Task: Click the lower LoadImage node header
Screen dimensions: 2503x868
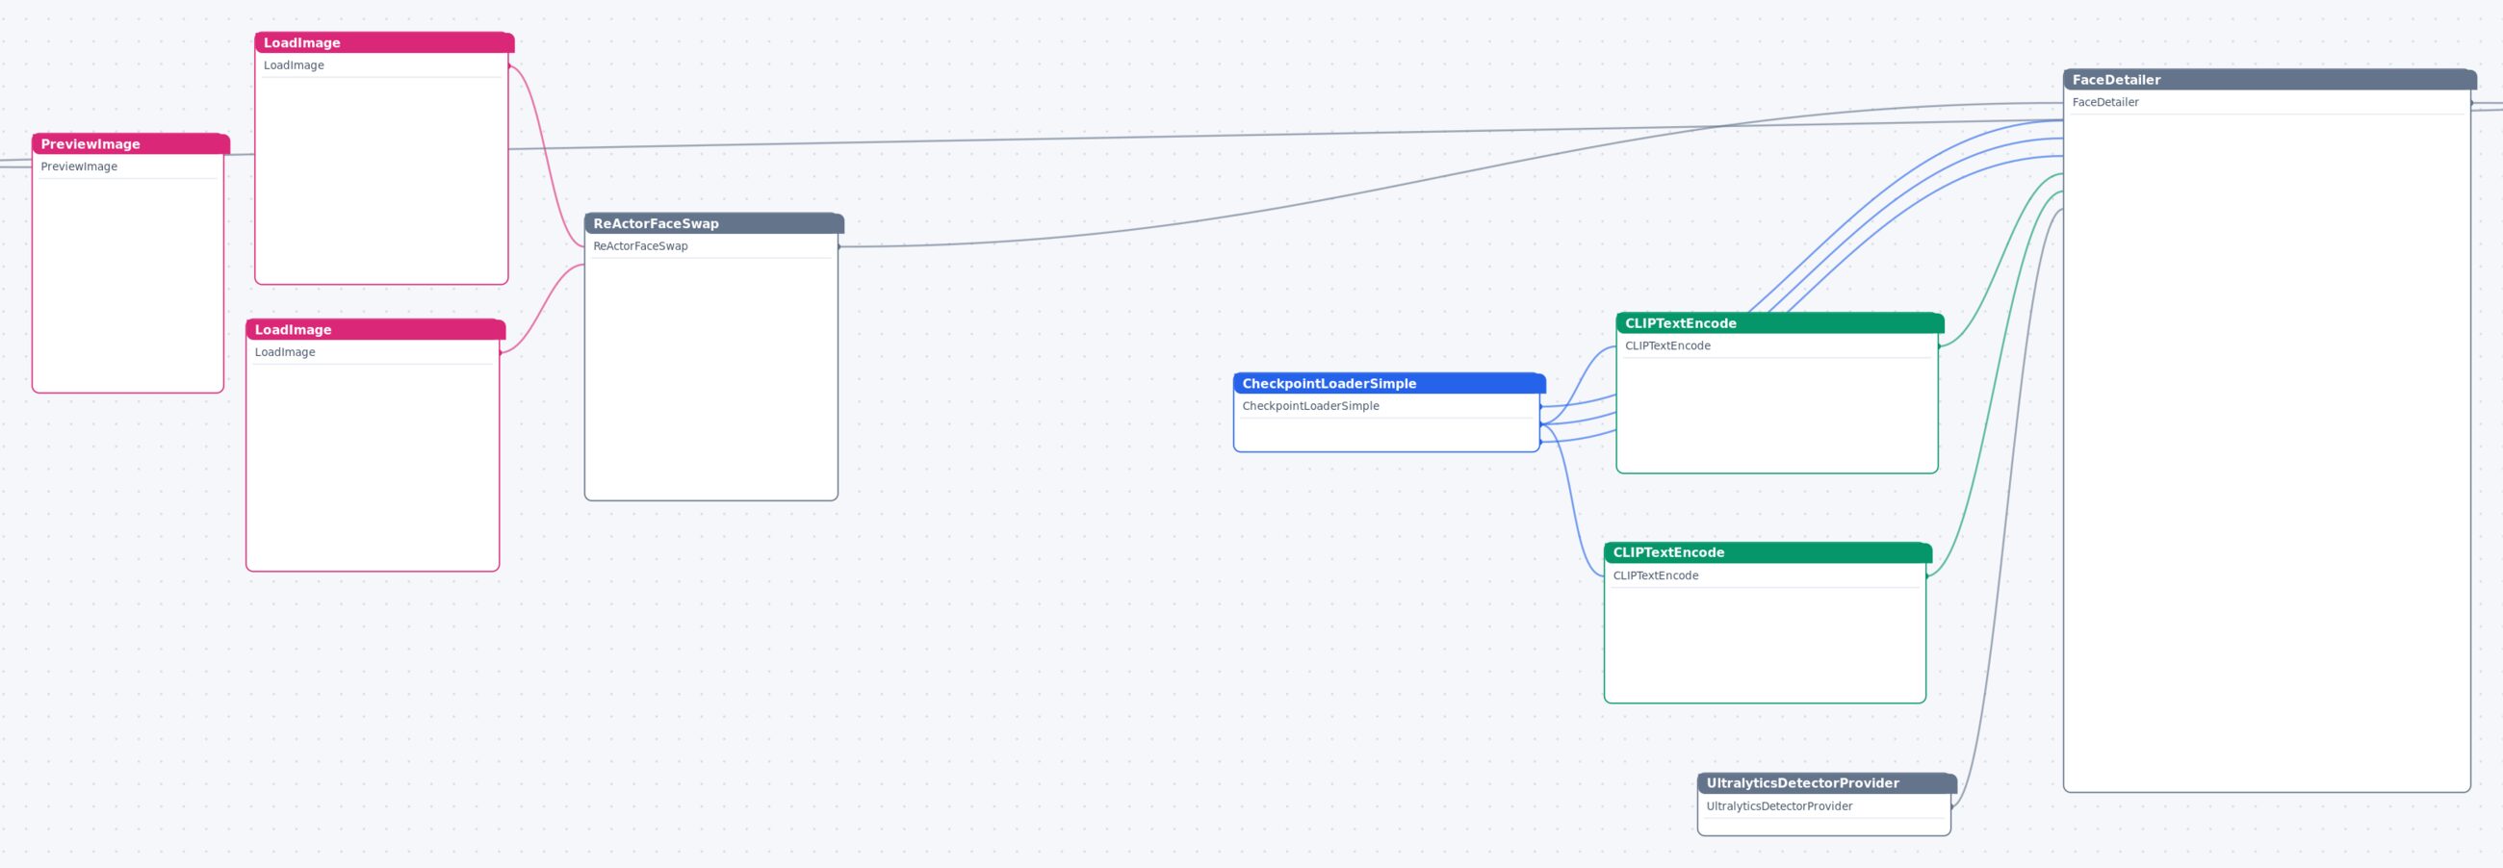Action: 375,329
